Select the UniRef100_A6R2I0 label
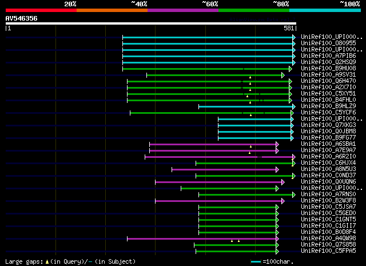This screenshot has height=266, width=366. pyautogui.click(x=328, y=157)
